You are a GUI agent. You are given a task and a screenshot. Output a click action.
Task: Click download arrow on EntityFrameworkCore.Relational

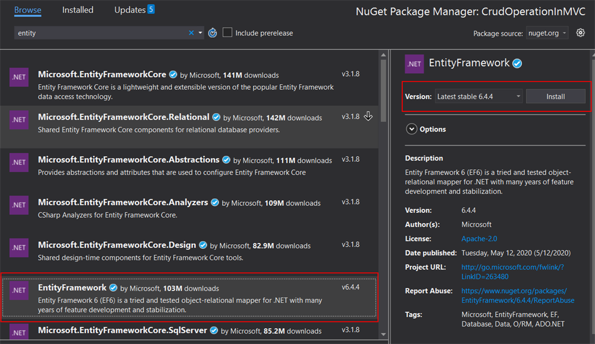[368, 117]
